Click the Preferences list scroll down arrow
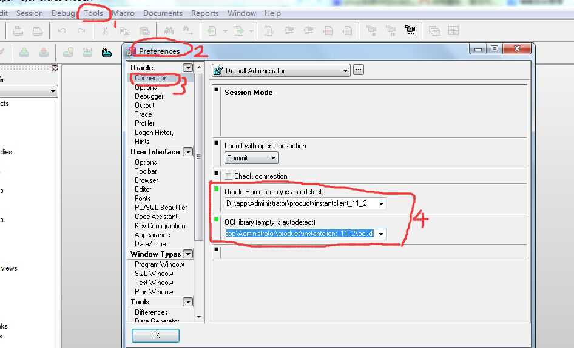This screenshot has height=348, width=574. point(199,317)
